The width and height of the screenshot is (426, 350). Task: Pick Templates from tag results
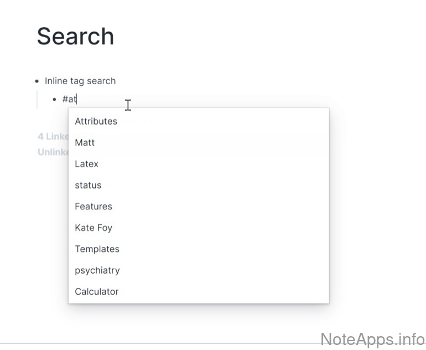[x=97, y=249]
